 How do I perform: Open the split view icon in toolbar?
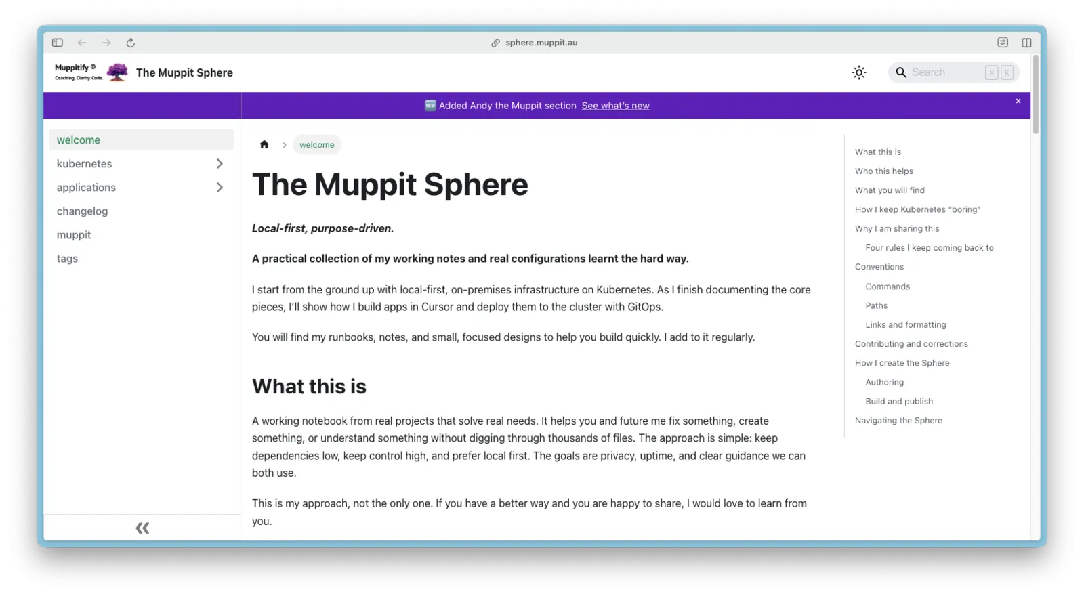pos(1026,43)
